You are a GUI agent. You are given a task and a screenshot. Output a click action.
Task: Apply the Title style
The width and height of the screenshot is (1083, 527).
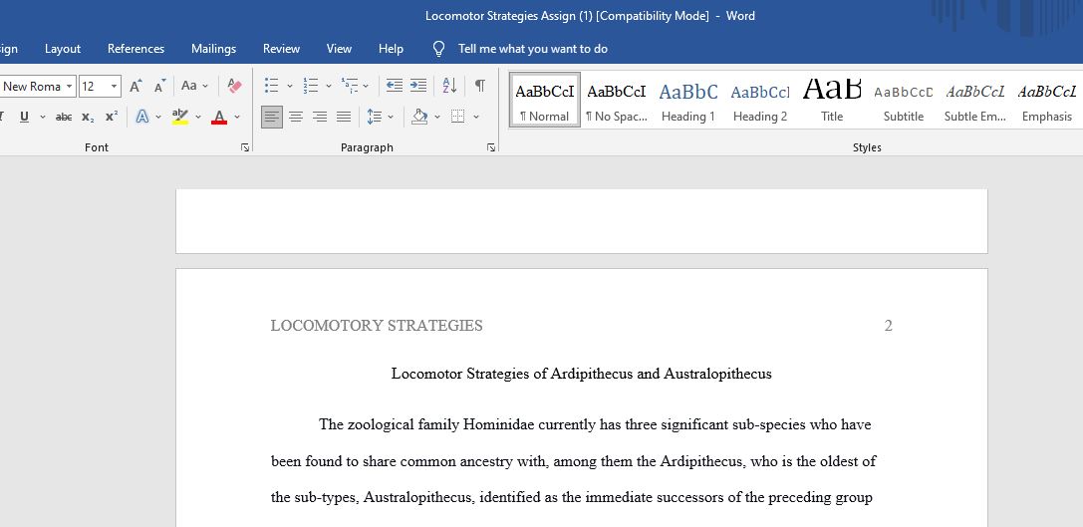[832, 100]
